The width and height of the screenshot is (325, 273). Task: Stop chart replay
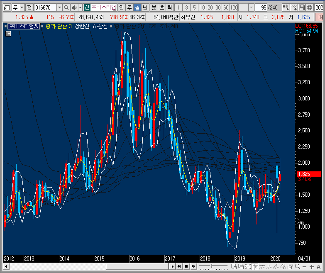pyautogui.click(x=186, y=266)
